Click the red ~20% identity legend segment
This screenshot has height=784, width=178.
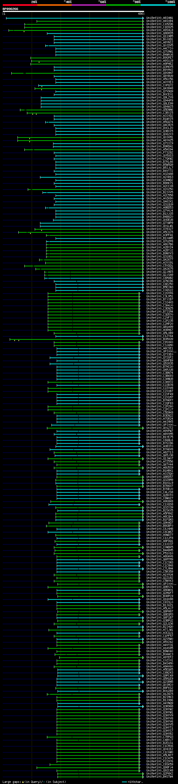tap(20, 5)
